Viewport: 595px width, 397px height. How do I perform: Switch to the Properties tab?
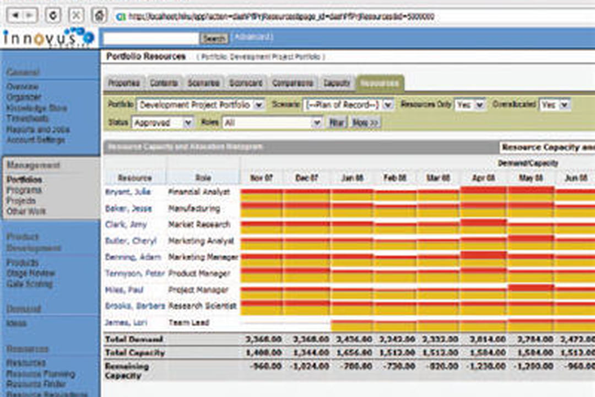(124, 83)
